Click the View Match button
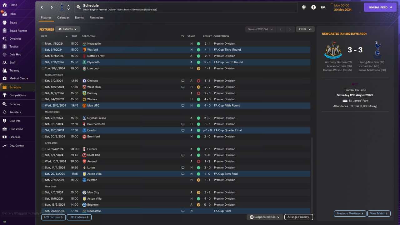 point(379,213)
